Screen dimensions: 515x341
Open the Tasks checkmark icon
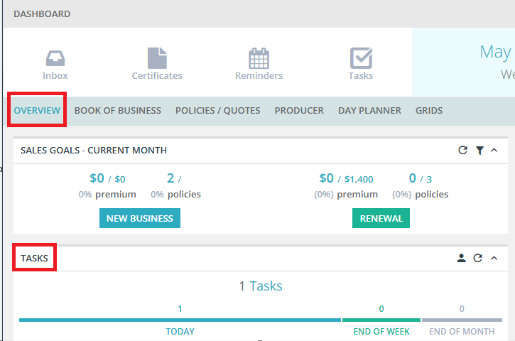361,58
